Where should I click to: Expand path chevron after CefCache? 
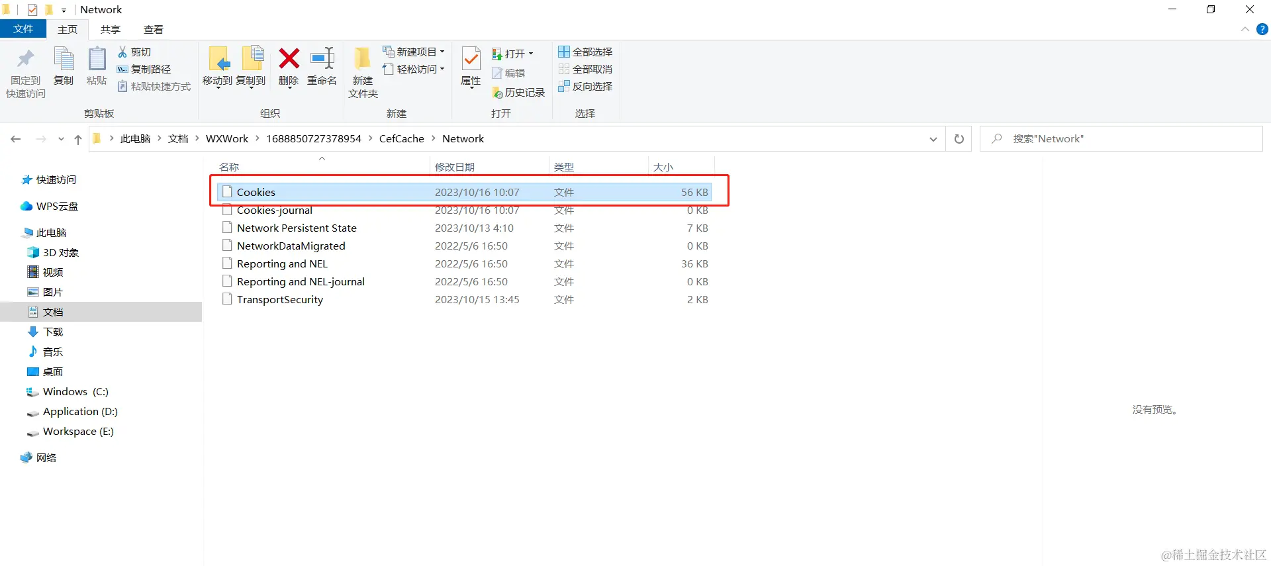pyautogui.click(x=434, y=139)
